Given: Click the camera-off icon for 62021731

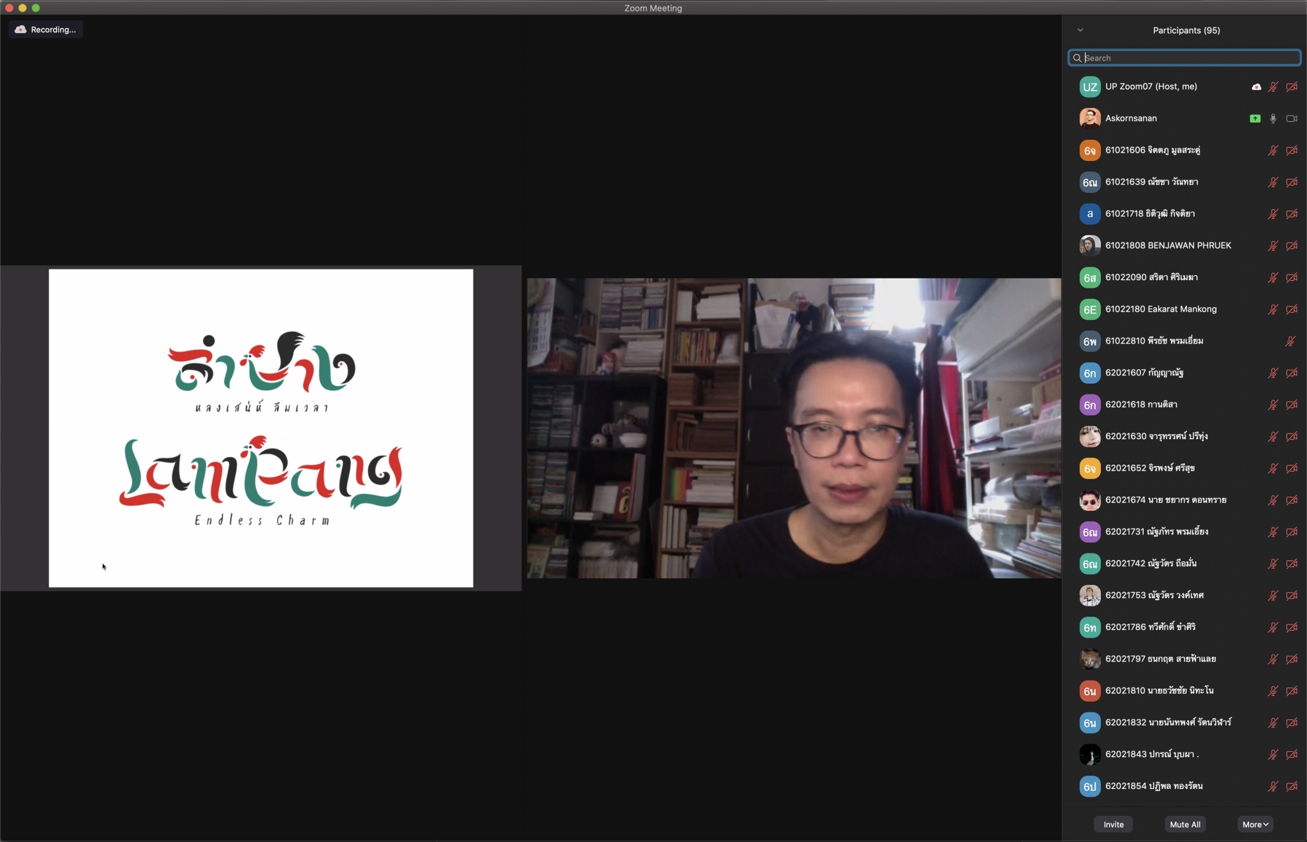Looking at the screenshot, I should pos(1292,532).
